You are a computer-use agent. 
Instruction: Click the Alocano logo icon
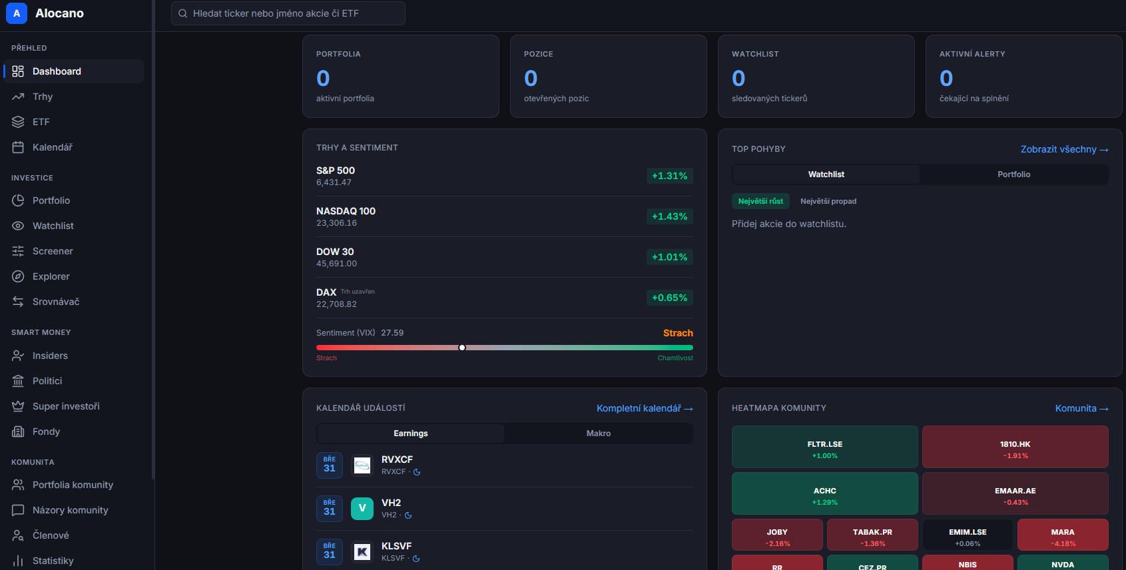pos(17,13)
